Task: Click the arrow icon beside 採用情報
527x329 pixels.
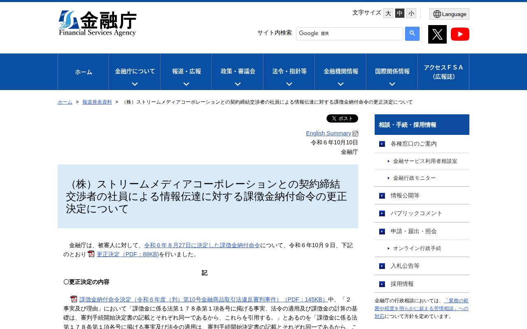Action: (382, 284)
